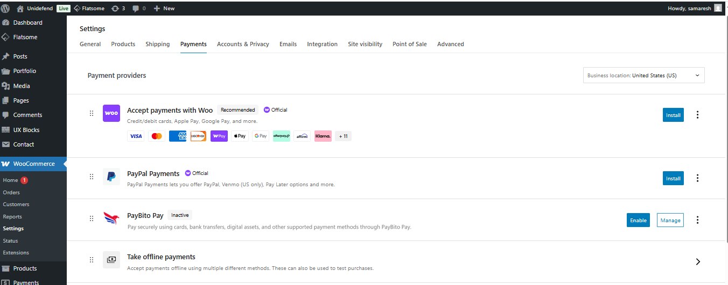Enable PayBito Pay
This screenshot has width=728, height=285.
[638, 220]
